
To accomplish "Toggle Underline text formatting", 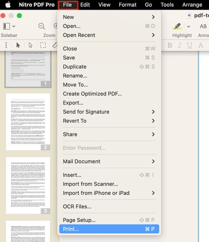I will 189,45.
